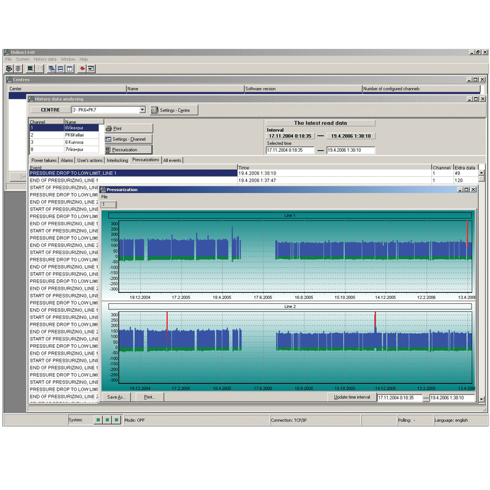Click the Pressurization button
Screen dimensions: 490x490
(x=129, y=149)
